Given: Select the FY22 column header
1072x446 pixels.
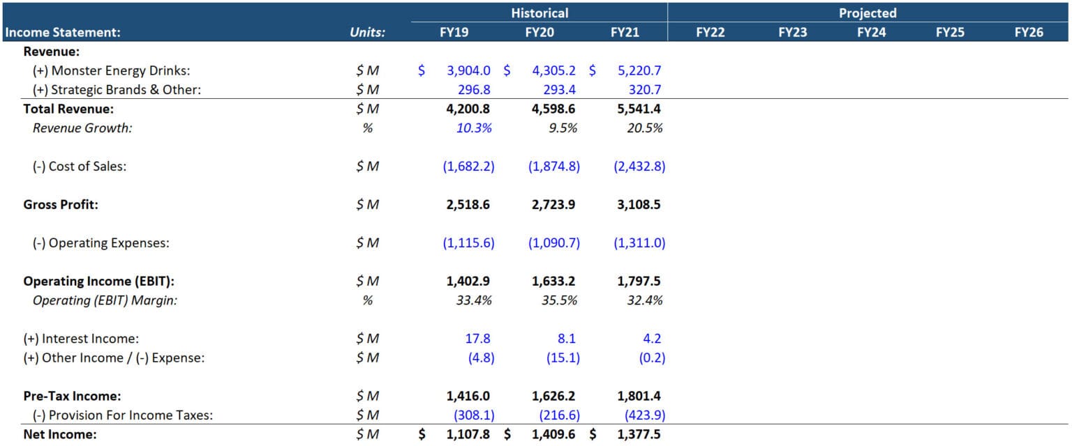Looking at the screenshot, I should tap(709, 31).
